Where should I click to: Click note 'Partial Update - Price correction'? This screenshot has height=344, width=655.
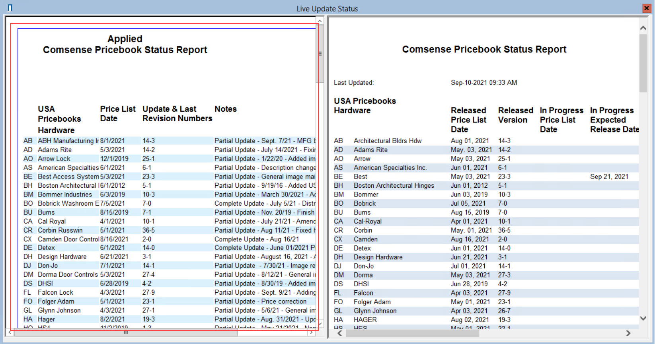261,301
